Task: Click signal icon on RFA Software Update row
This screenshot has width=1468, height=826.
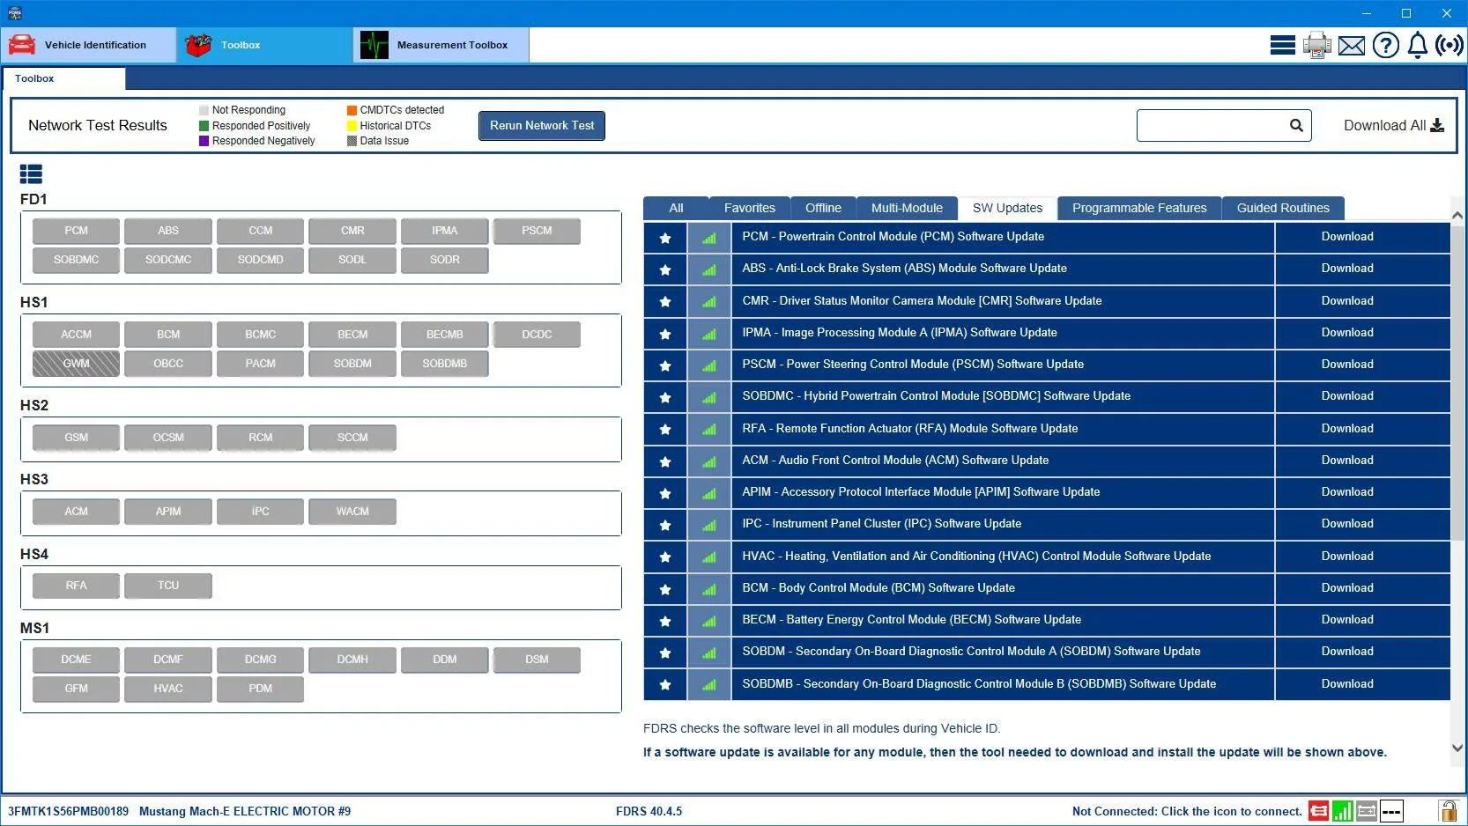Action: tap(709, 429)
